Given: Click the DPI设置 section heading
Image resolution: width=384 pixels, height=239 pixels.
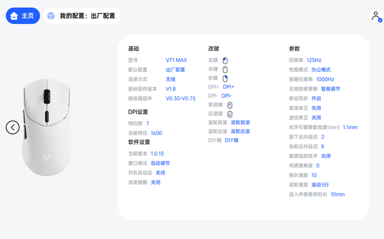Looking at the screenshot, I should coord(138,112).
